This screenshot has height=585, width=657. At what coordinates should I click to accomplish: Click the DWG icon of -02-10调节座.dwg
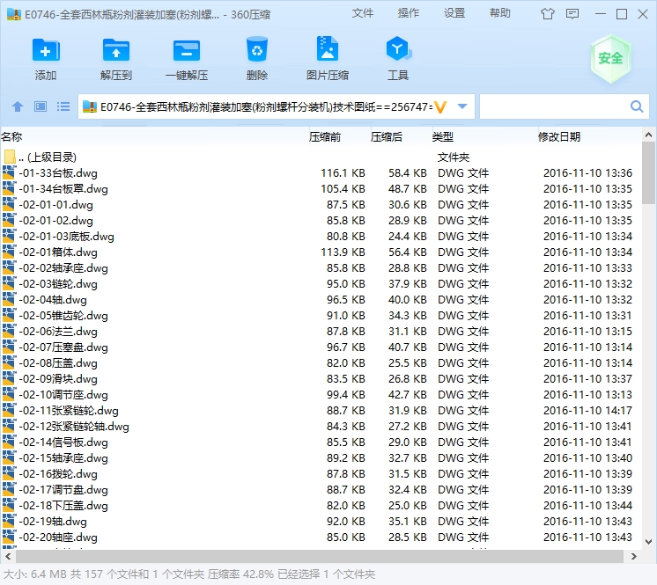pos(9,395)
